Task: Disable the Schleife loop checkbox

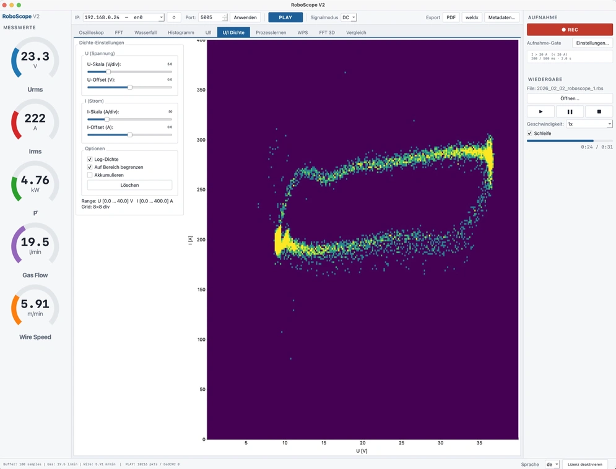Action: (529, 134)
